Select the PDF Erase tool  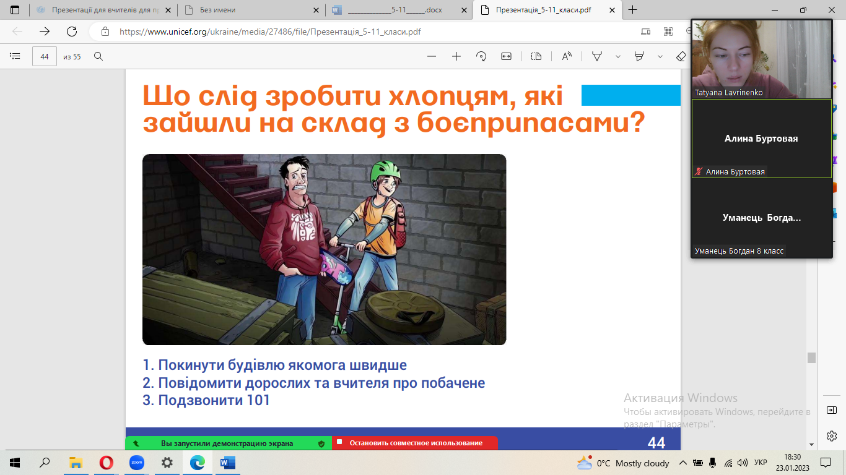click(681, 56)
